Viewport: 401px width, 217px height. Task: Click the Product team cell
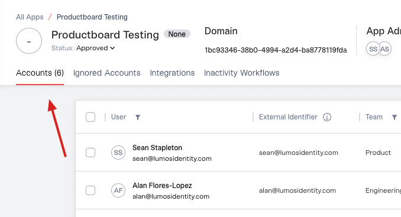coord(378,153)
